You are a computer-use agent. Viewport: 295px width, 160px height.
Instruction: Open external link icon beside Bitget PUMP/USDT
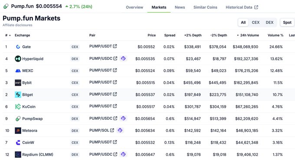pyautogui.click(x=115, y=94)
